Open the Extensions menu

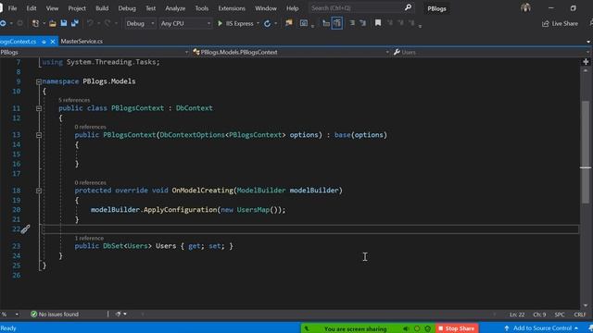pyautogui.click(x=232, y=8)
